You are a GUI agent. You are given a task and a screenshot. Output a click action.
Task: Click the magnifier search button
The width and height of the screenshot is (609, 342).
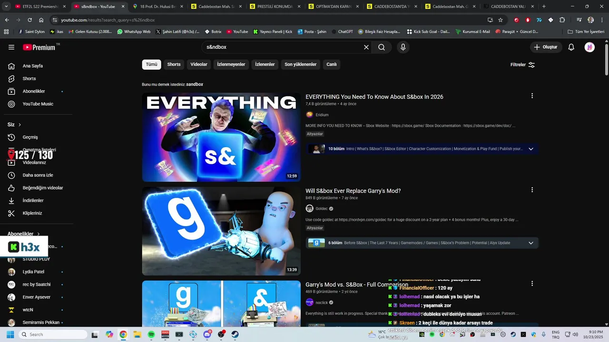tap(382, 47)
